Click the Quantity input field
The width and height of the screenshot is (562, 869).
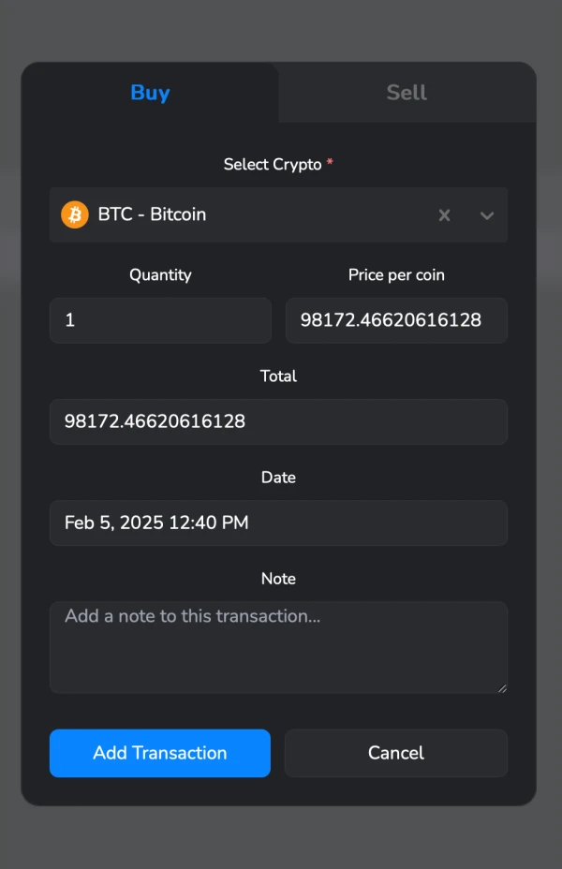click(159, 319)
